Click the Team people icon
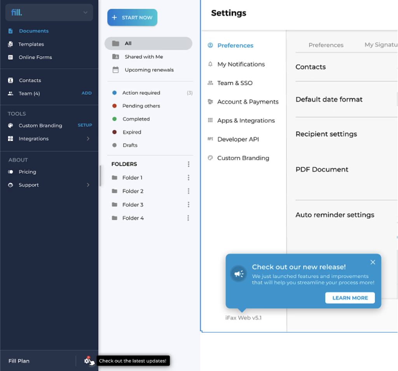The height and width of the screenshot is (371, 398). pos(10,93)
